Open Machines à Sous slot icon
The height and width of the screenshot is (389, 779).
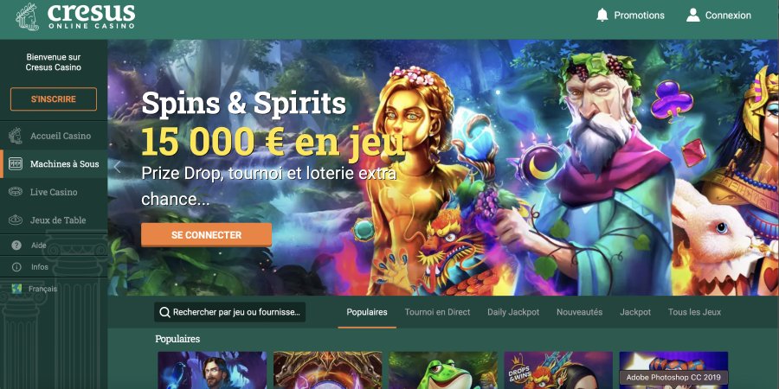point(16,163)
